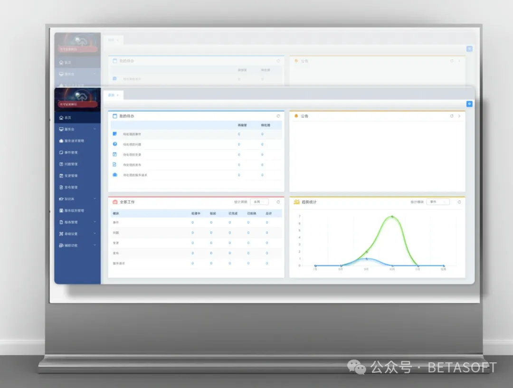Click the 待处理的服务请求 text label
The image size is (513, 388).
click(x=135, y=175)
